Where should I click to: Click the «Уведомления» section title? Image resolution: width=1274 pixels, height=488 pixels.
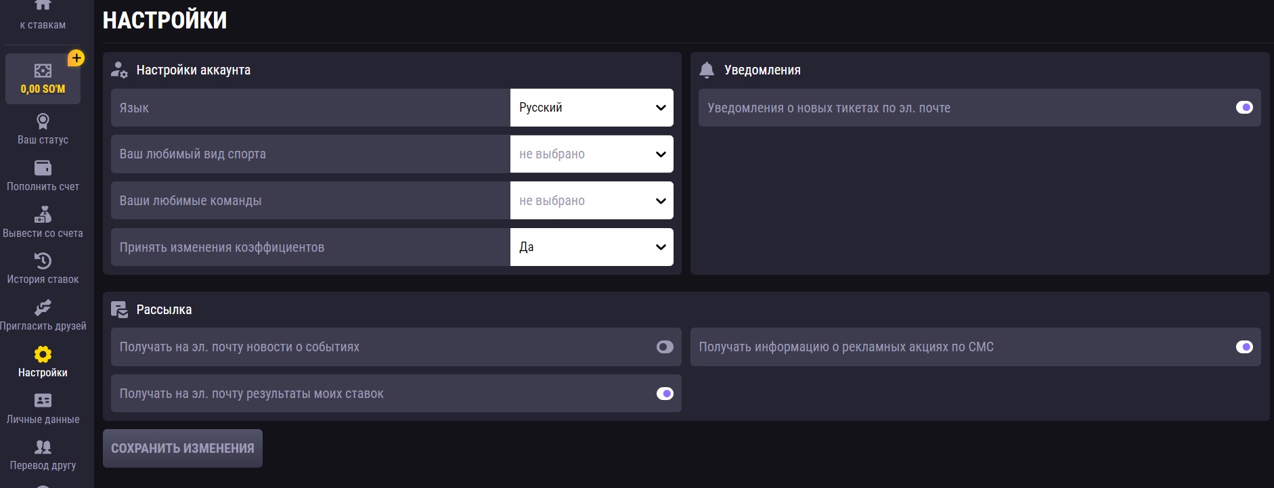[x=762, y=70]
